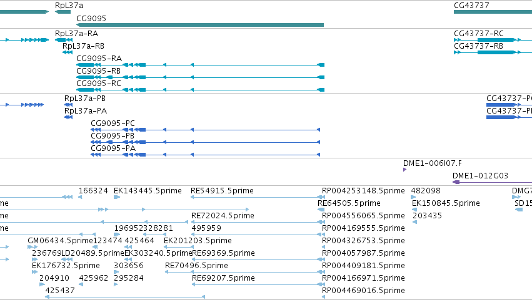Image resolution: width=532 pixels, height=300 pixels.
Task: Select the DME1-012G03 feature label
Action: [x=480, y=176]
